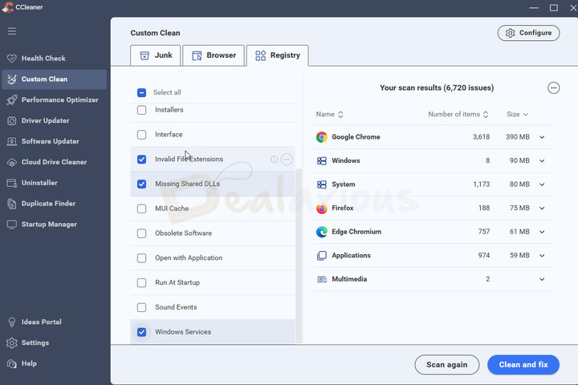Viewport: 578px width, 385px height.
Task: Click the Edge Chromium icon in results
Action: (x=321, y=232)
